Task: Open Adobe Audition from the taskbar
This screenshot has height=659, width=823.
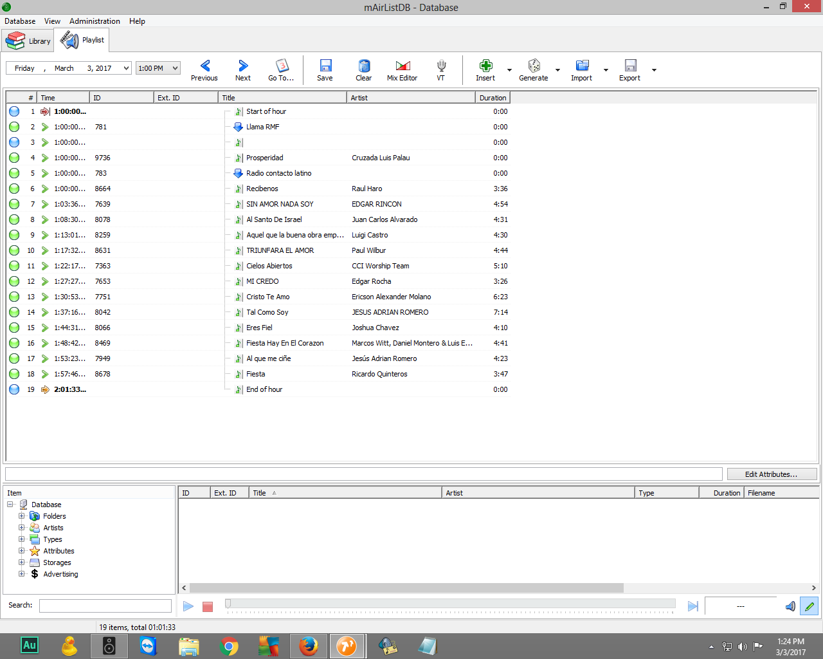Action: click(x=30, y=645)
